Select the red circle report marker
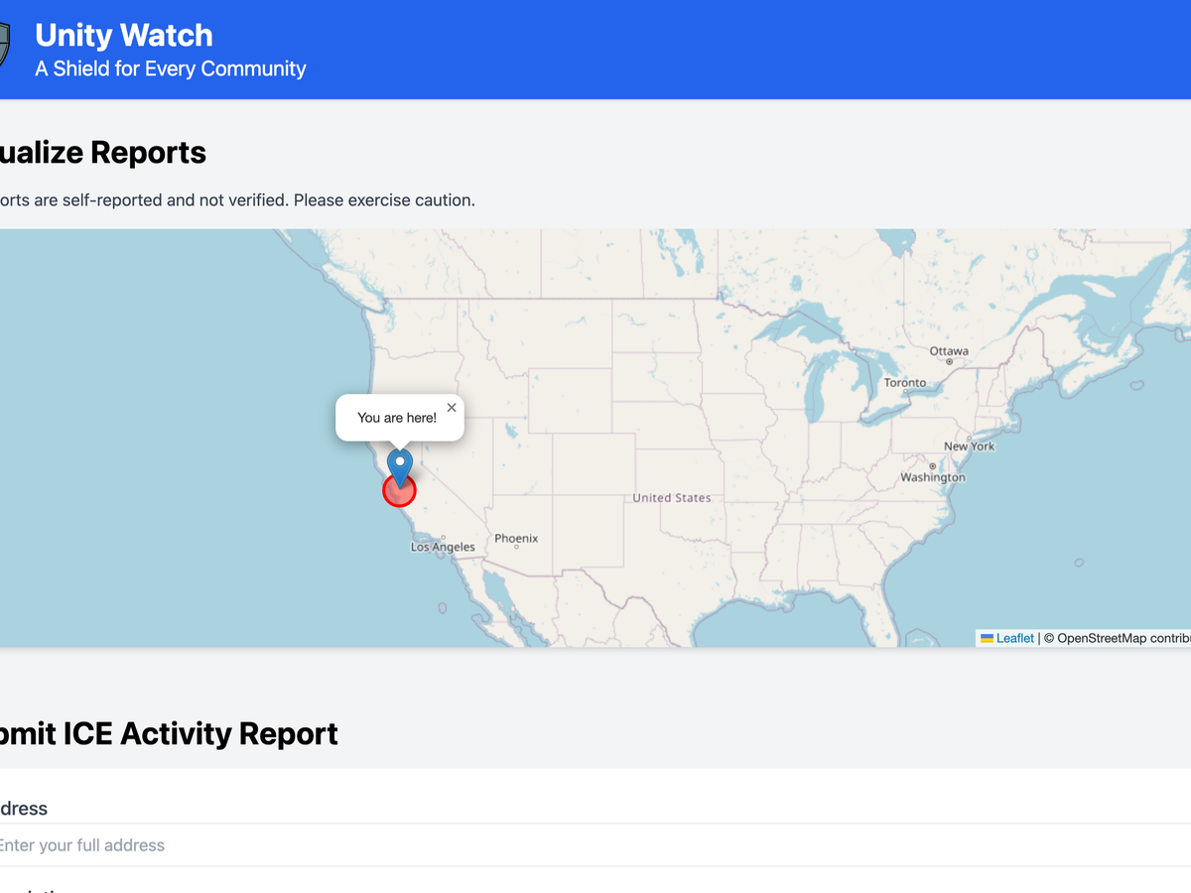Viewport: 1191px width, 893px height. tap(399, 492)
